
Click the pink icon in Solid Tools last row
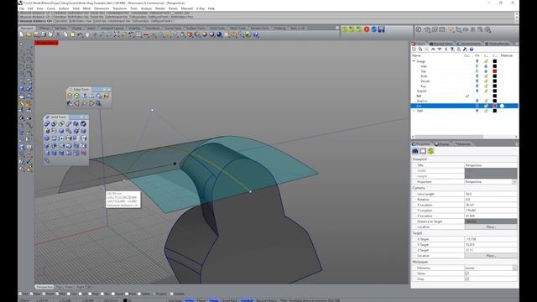83,153
